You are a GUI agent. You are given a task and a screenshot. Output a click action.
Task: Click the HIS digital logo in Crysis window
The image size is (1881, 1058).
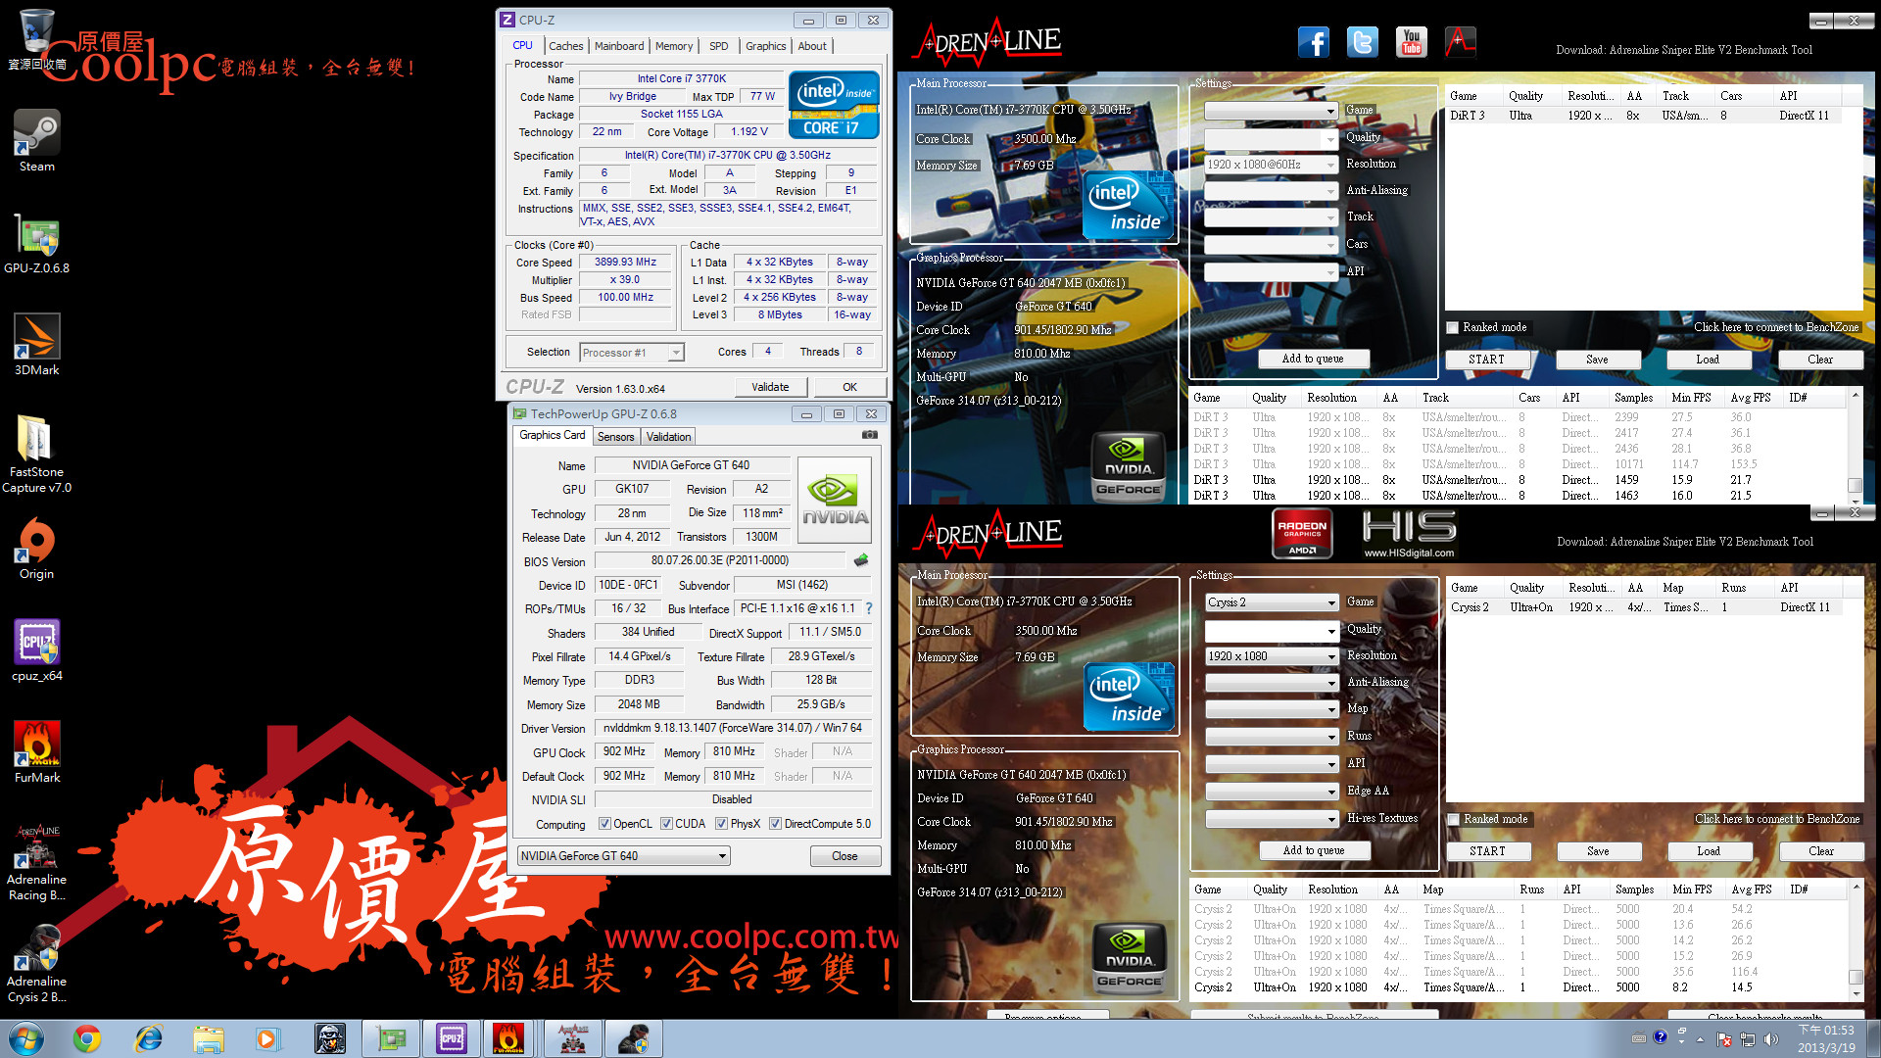point(1409,535)
